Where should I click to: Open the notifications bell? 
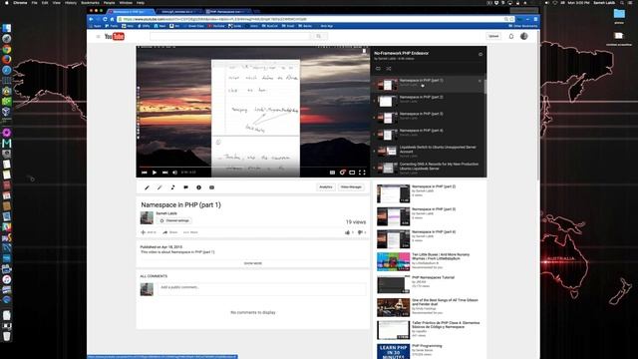coord(511,36)
